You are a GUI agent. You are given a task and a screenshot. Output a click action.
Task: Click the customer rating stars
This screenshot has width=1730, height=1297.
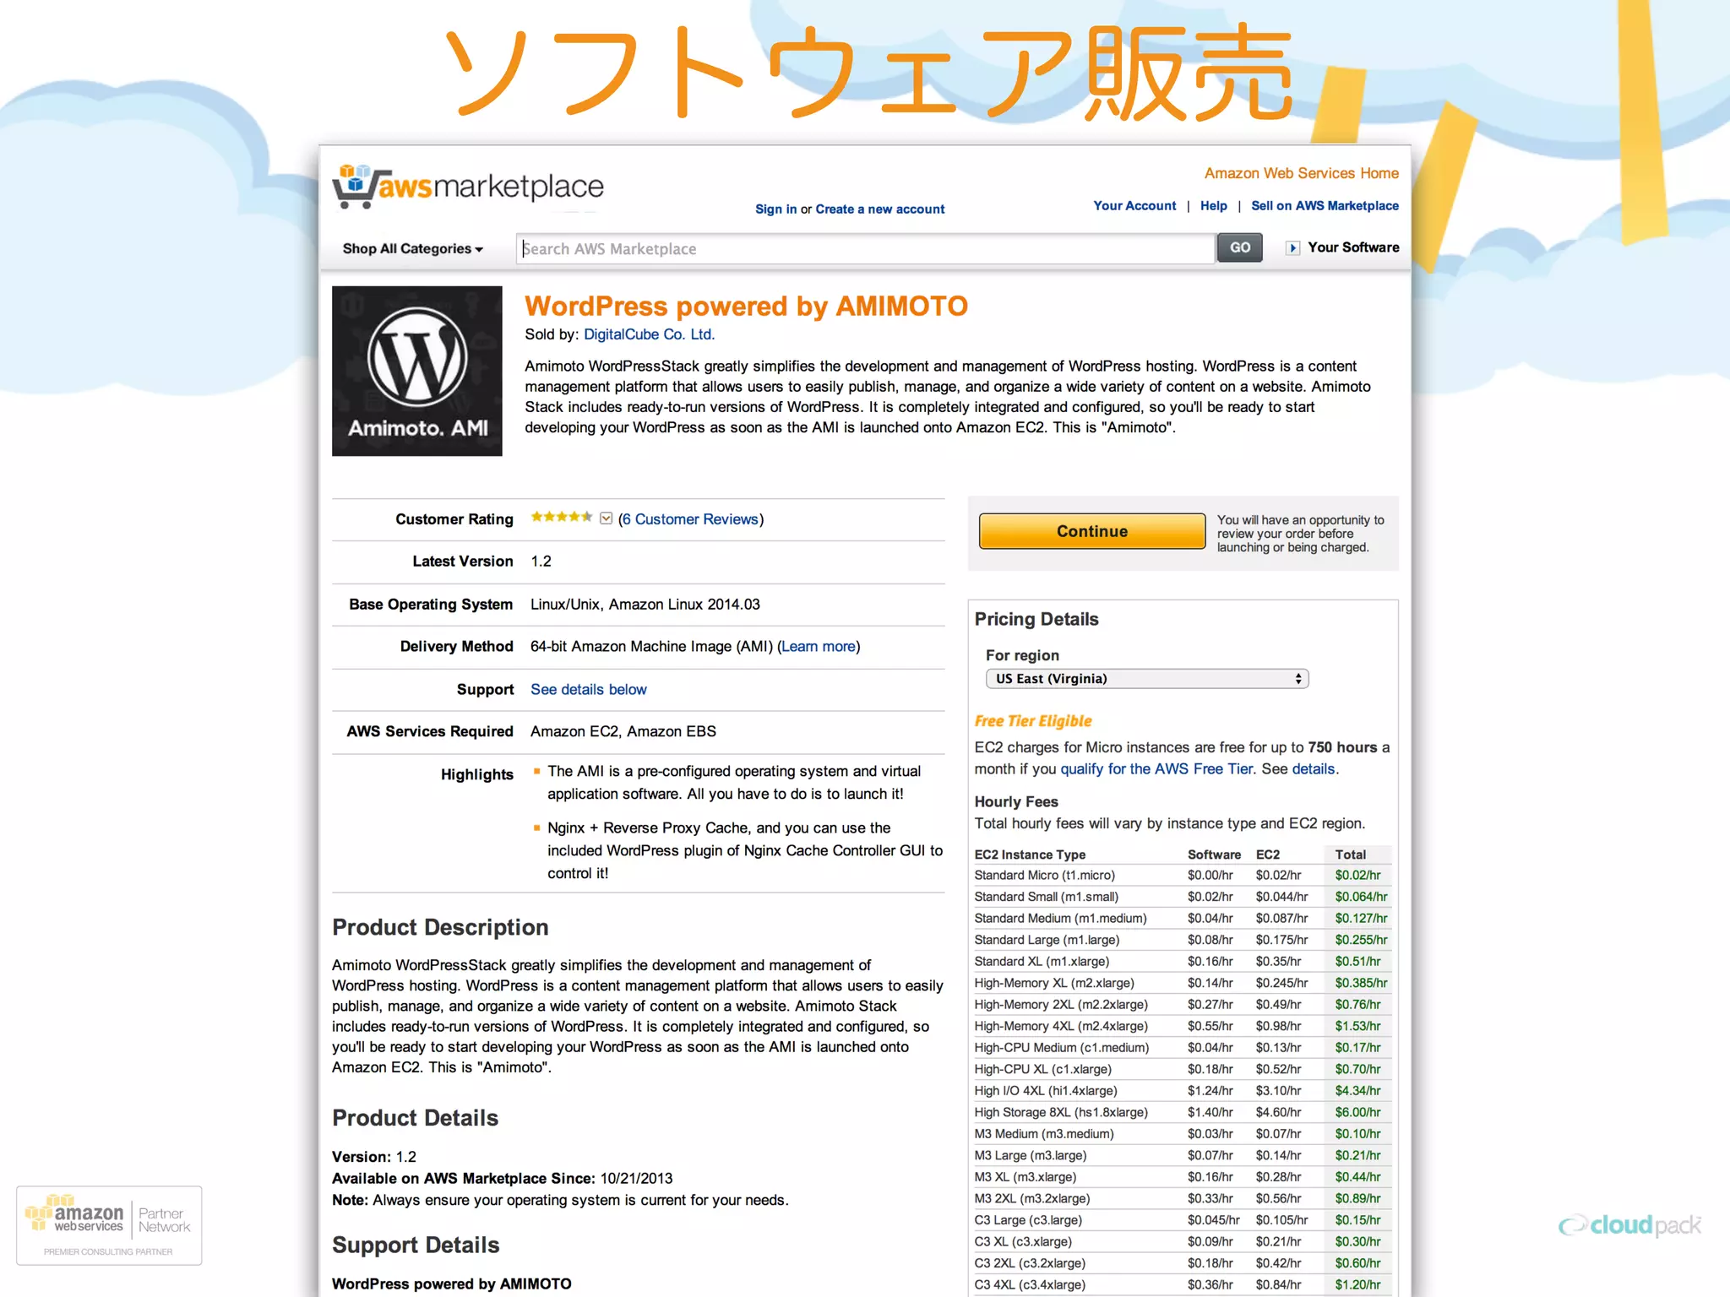(562, 518)
